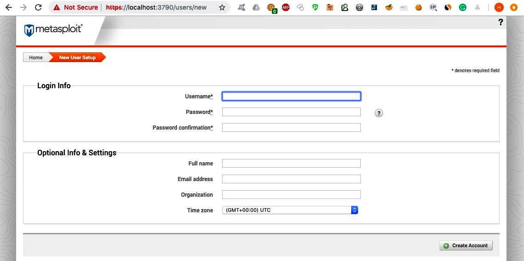Open the Avast extension icon
The image size is (524, 261).
tap(241, 7)
